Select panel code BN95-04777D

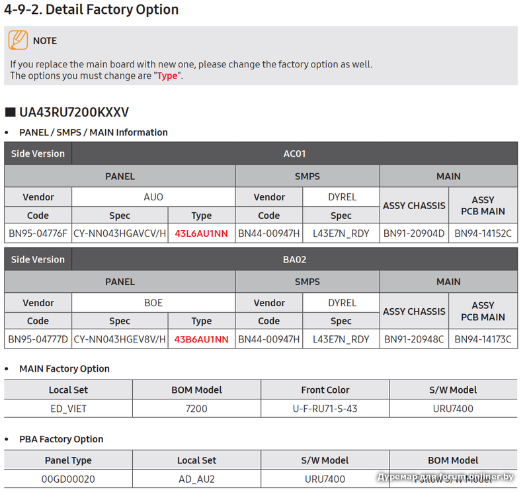[38, 339]
